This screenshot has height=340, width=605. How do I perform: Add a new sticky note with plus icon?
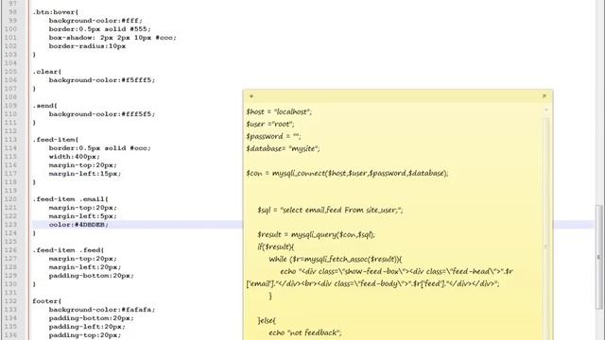pos(251,96)
